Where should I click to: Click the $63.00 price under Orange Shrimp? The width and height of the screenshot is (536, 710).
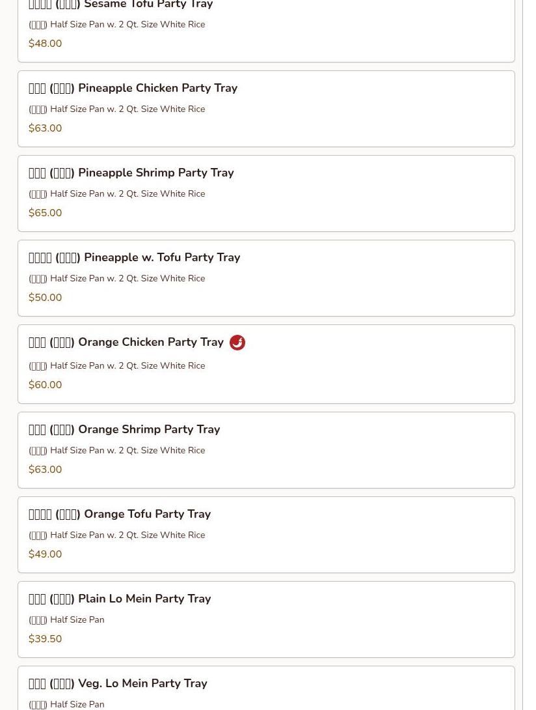[46, 470]
